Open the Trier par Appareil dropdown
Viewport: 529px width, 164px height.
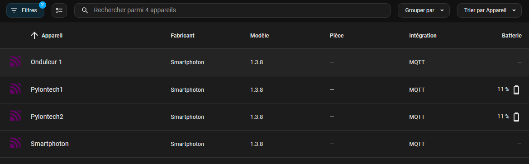490,10
